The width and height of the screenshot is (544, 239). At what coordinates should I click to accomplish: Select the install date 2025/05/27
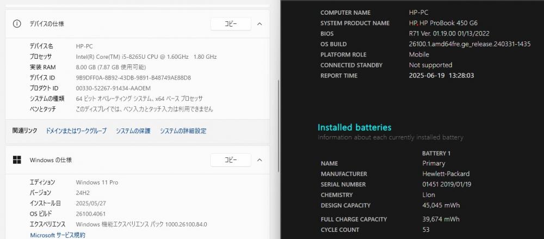point(90,203)
